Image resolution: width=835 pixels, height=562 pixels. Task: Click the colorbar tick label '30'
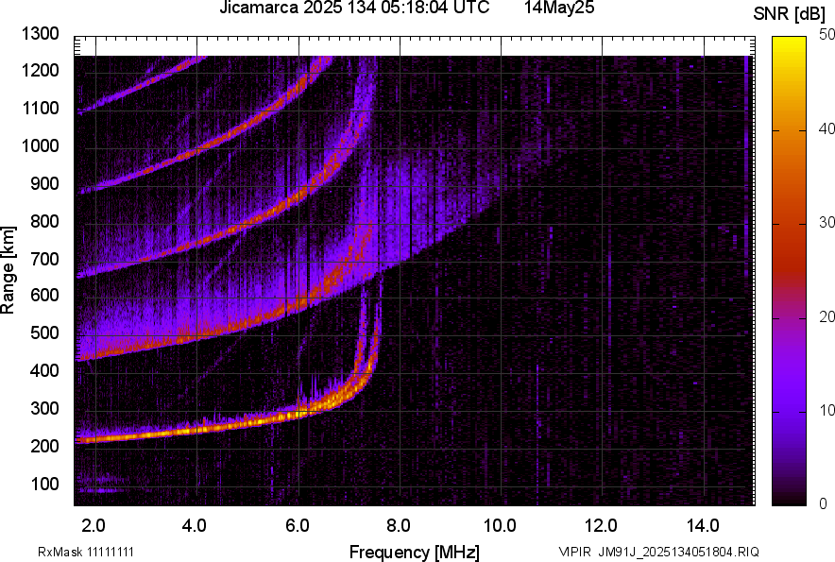826,222
